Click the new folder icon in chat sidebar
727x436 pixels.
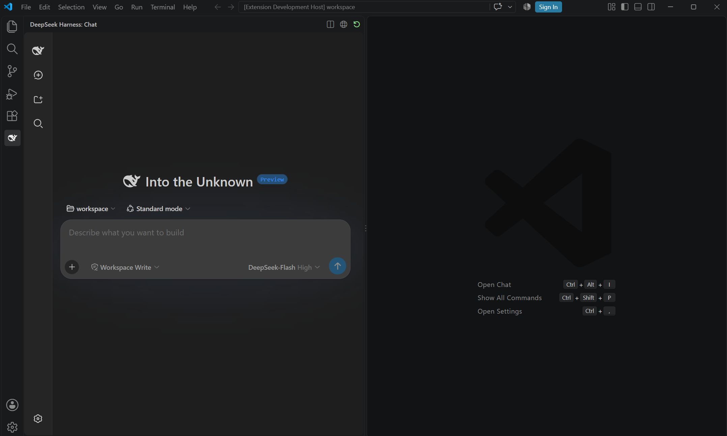point(38,99)
